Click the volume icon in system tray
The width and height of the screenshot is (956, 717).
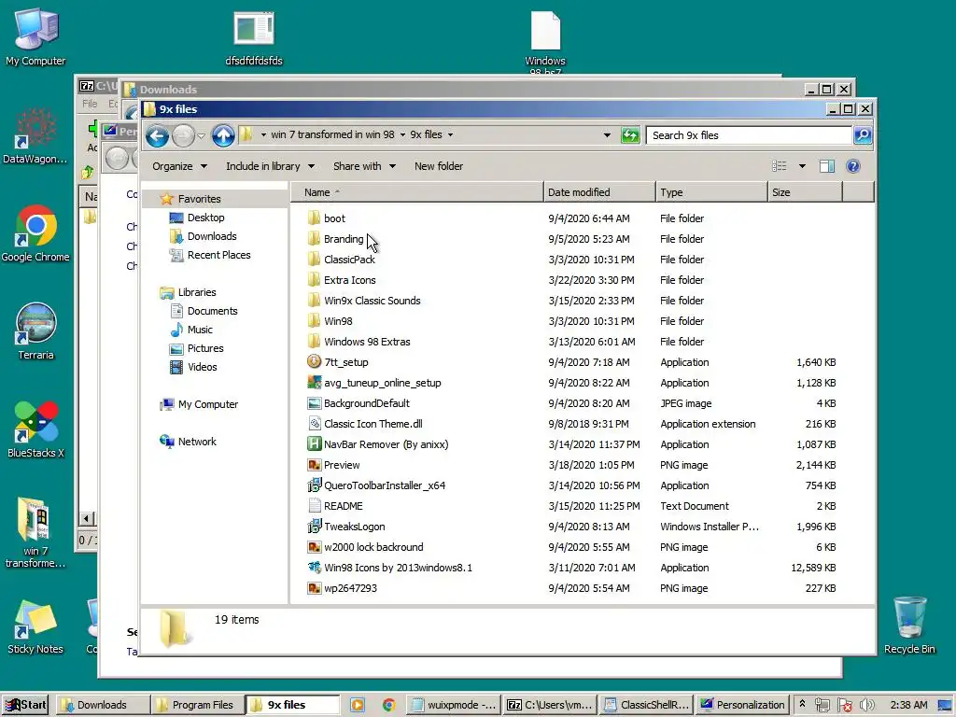tap(866, 705)
